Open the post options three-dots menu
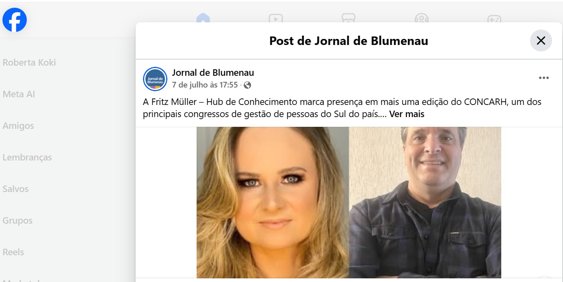 (544, 78)
